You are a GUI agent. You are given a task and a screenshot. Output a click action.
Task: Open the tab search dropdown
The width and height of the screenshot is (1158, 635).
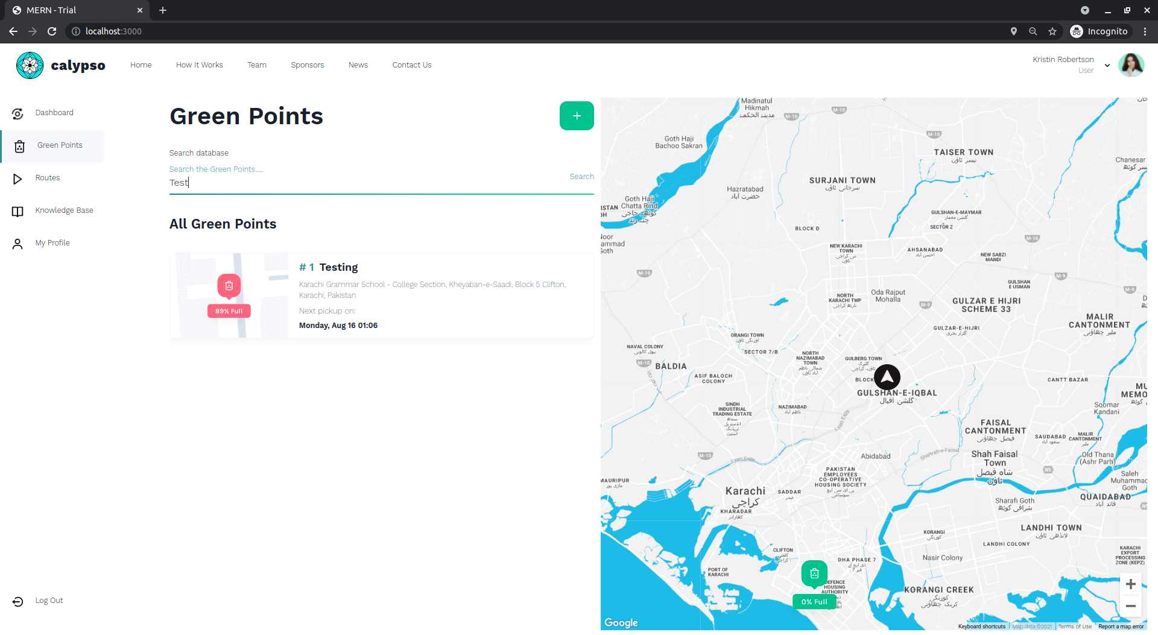(1085, 10)
